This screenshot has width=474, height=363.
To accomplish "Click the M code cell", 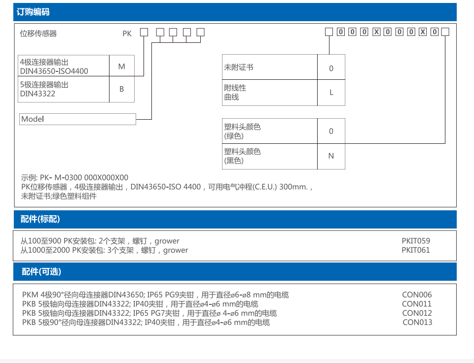I will tap(122, 66).
